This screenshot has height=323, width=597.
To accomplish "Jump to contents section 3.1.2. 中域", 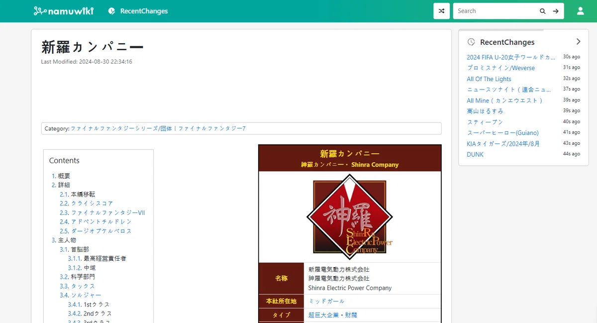I will point(82,268).
